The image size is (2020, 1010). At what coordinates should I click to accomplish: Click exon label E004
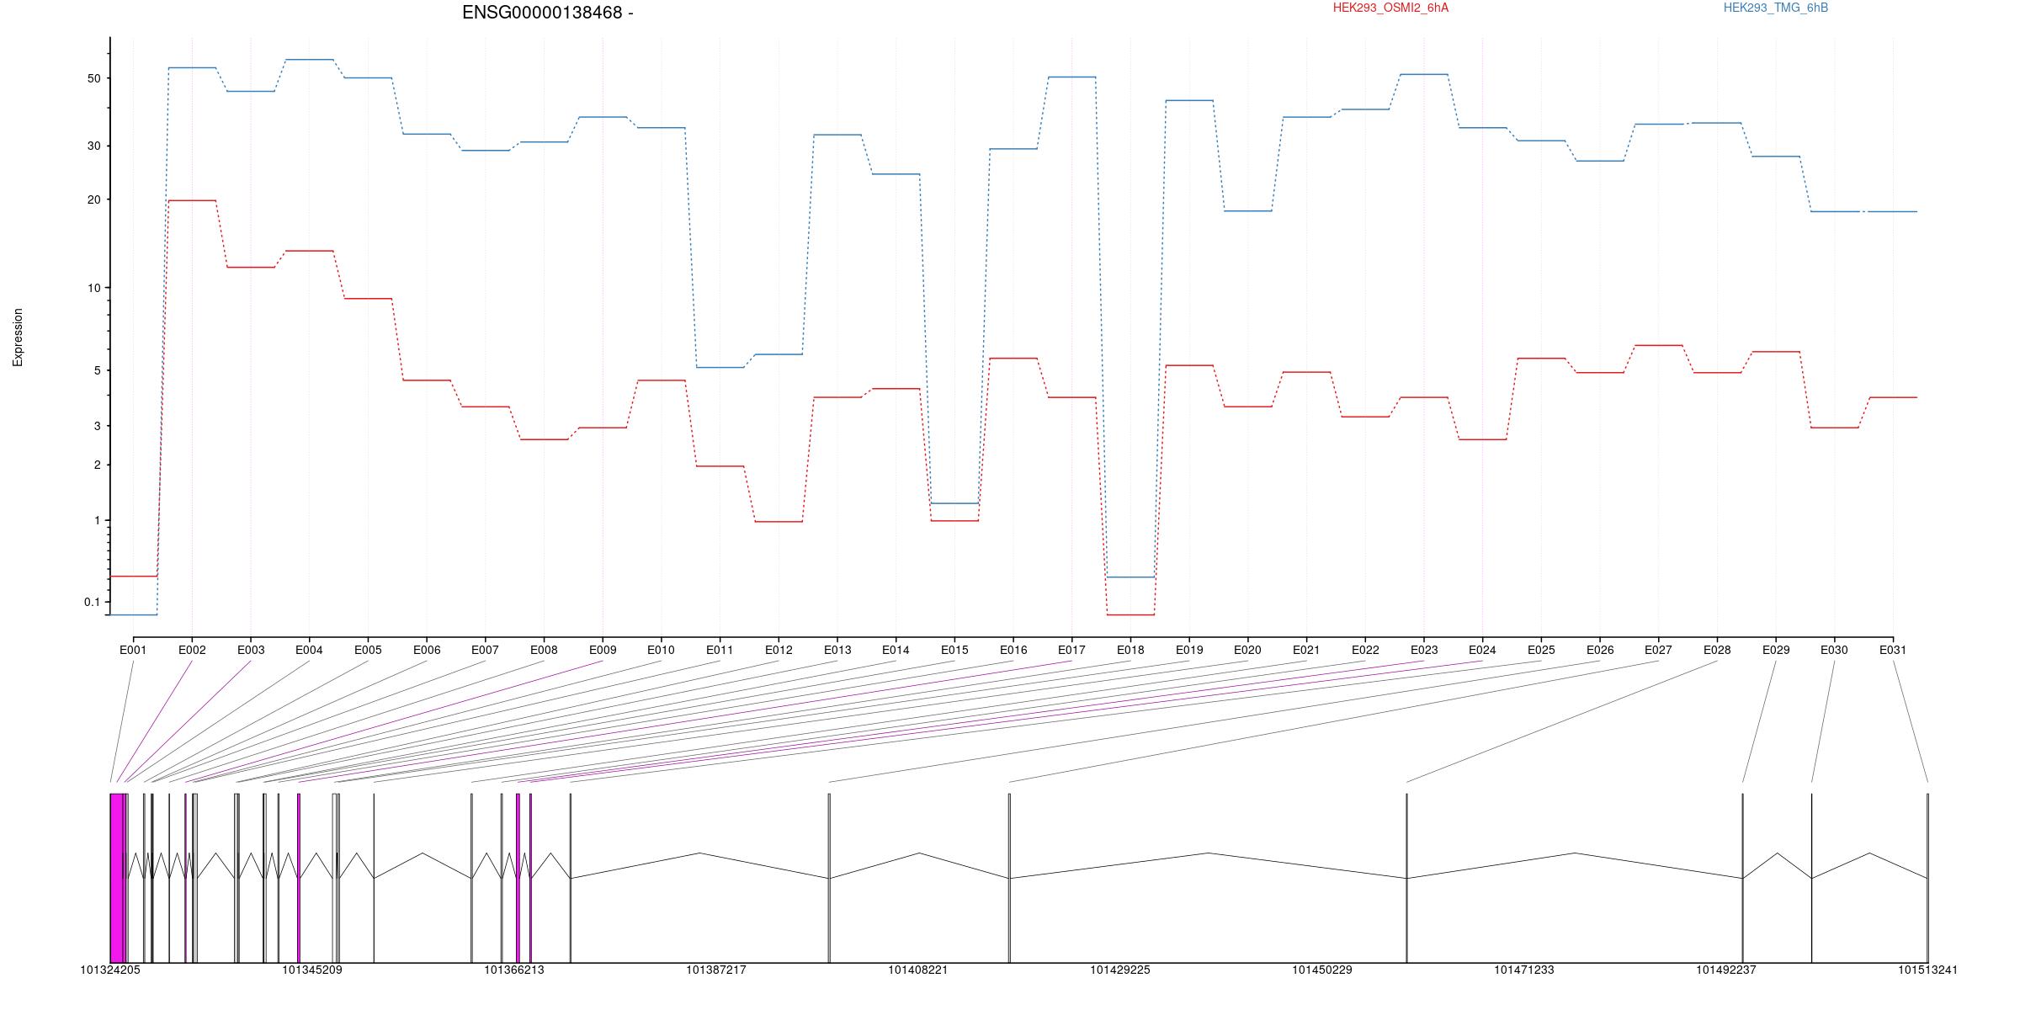tap(309, 650)
